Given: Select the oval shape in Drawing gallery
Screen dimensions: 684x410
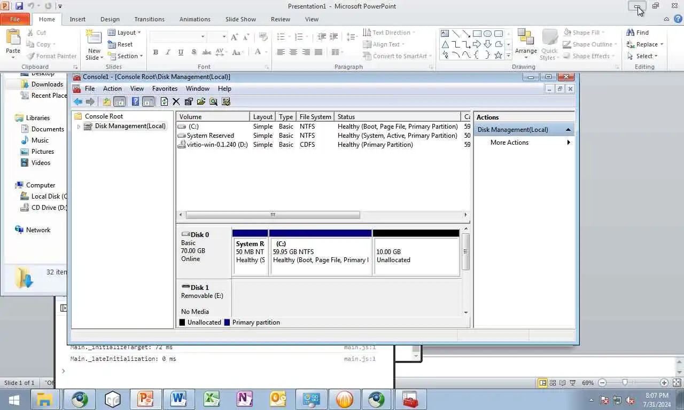Looking at the screenshot, I should [488, 33].
